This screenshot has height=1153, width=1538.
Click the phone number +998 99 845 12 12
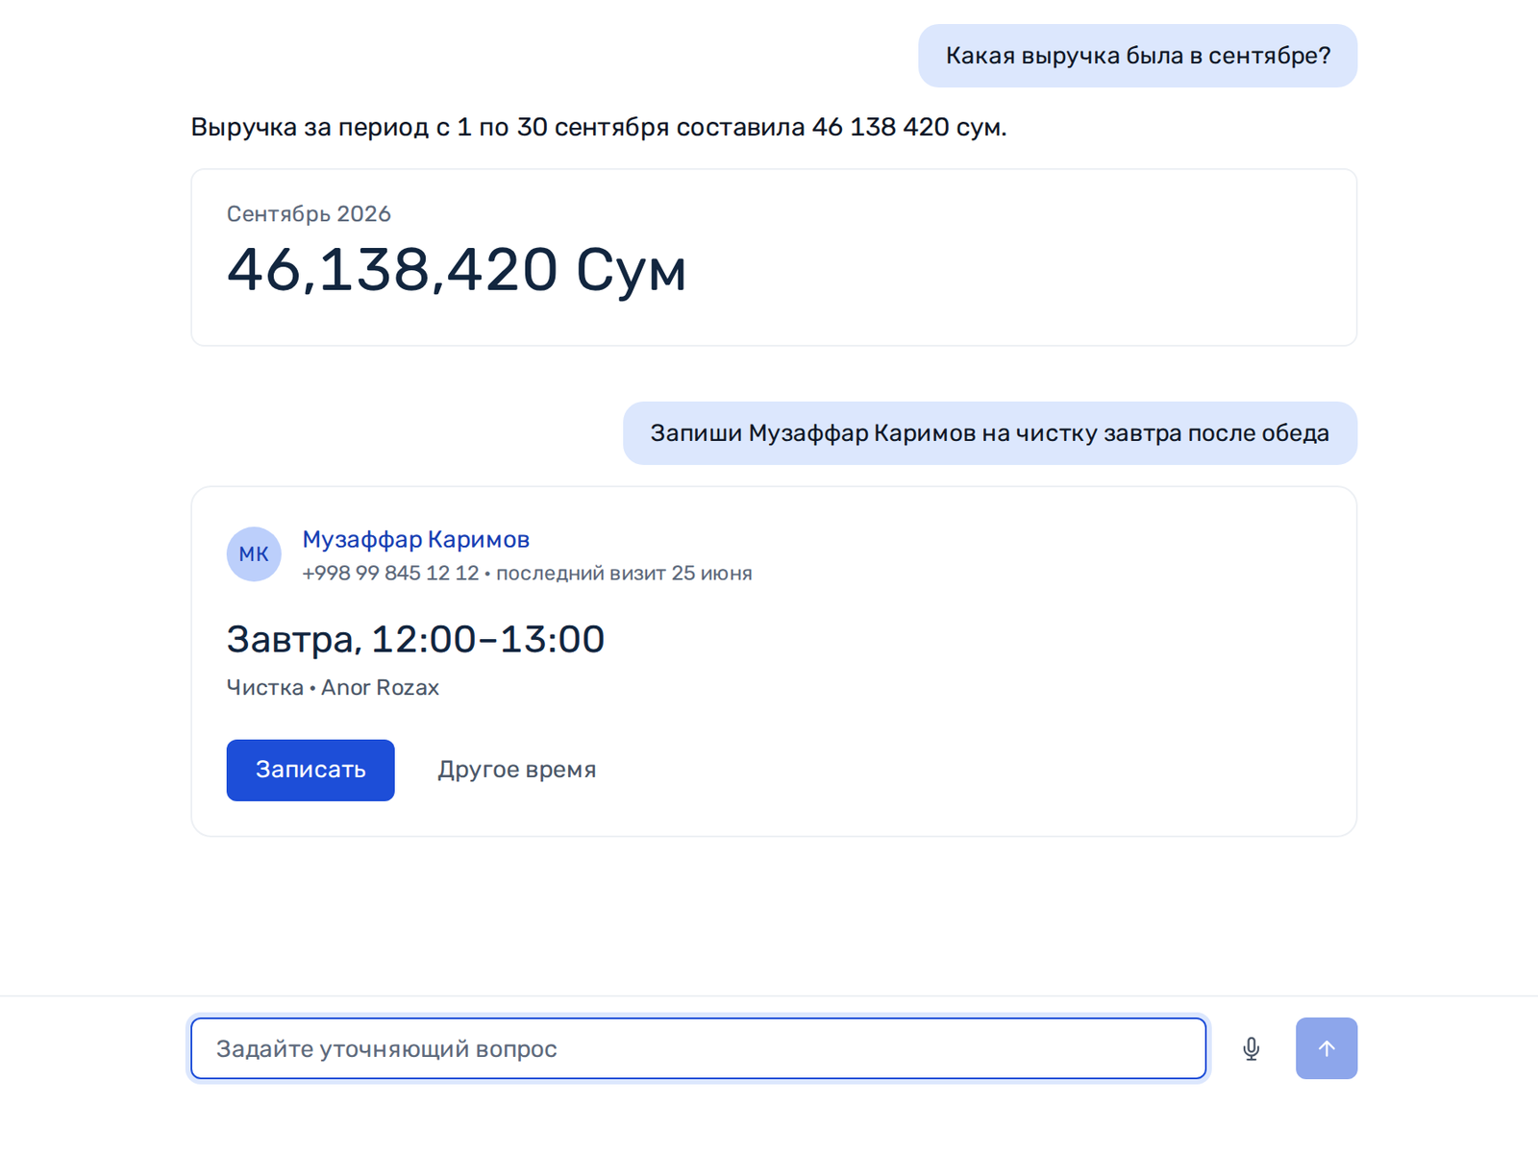[x=390, y=573]
